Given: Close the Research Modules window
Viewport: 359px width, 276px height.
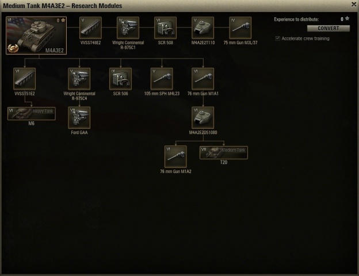Looking at the screenshot, I should tap(354, 5).
